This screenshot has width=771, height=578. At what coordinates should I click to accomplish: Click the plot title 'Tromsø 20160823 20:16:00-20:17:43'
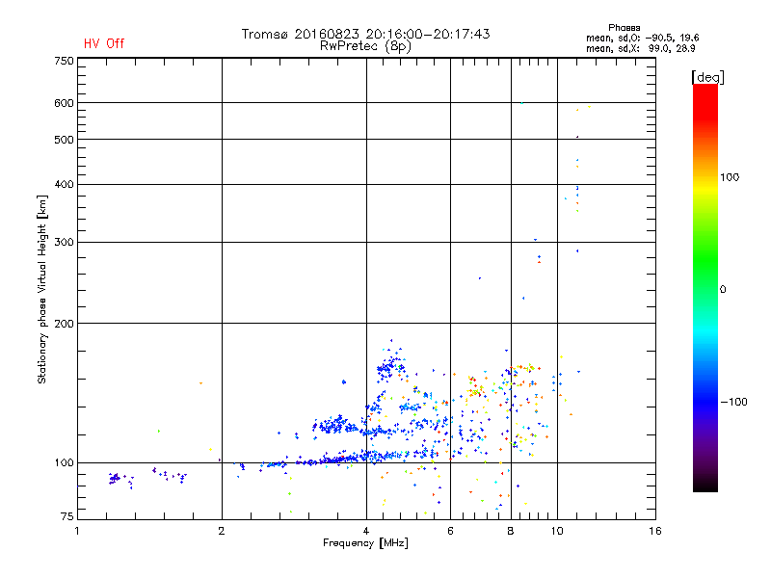pos(365,34)
